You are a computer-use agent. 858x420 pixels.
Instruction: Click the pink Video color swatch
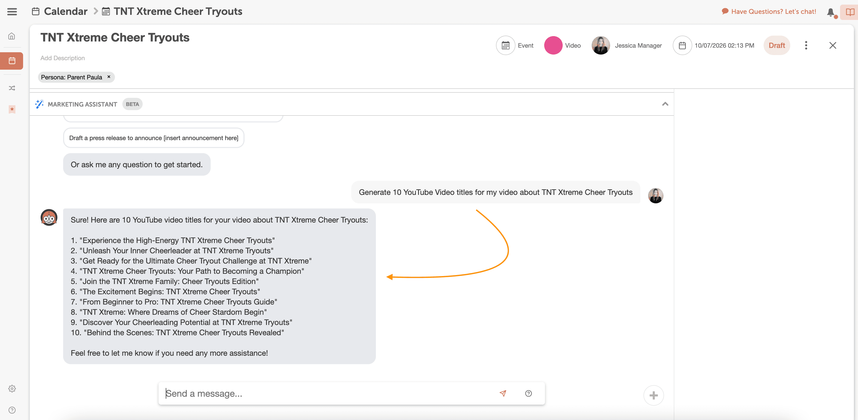click(x=553, y=45)
